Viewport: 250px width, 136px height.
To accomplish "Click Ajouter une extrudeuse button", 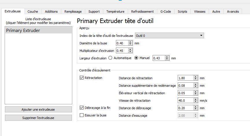I will (38, 109).
